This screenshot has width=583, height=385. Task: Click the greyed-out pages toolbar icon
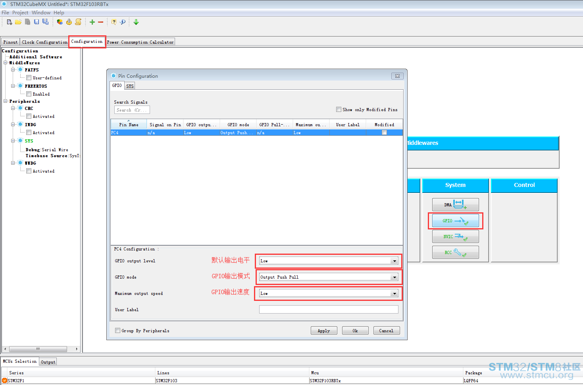(x=27, y=22)
